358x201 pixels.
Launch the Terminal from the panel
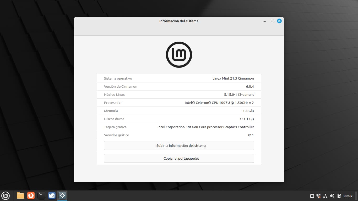(x=41, y=196)
